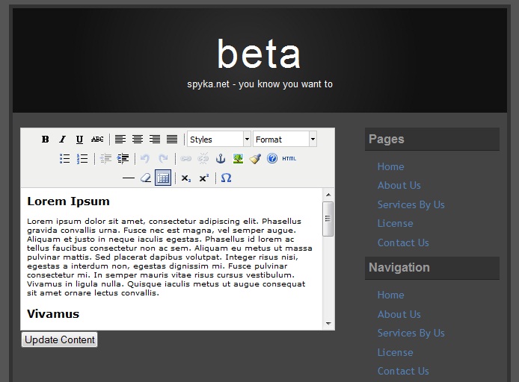Apply strikethrough using the ABC icon
This screenshot has height=382, width=519.
pyautogui.click(x=97, y=140)
